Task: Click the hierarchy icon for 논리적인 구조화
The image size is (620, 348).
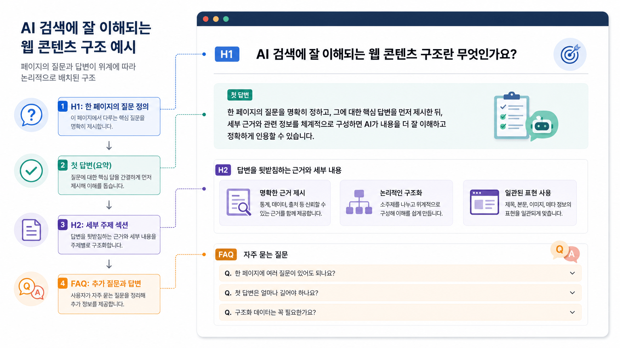Action: [359, 202]
